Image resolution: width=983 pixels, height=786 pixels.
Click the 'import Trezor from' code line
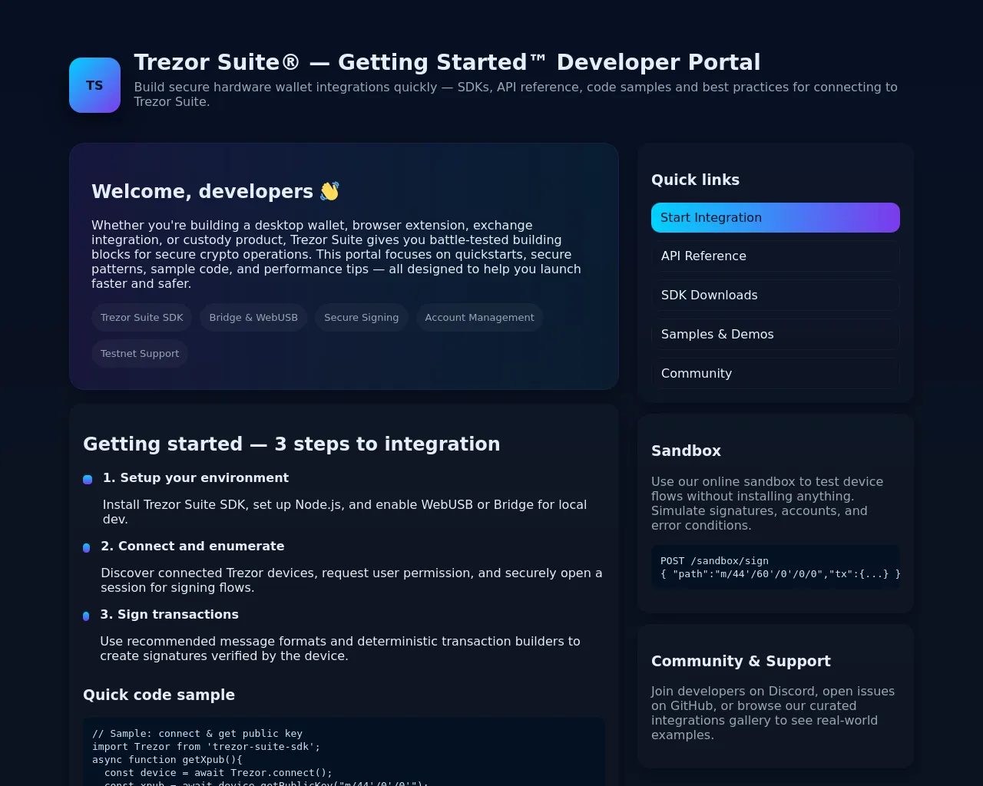tap(206, 747)
